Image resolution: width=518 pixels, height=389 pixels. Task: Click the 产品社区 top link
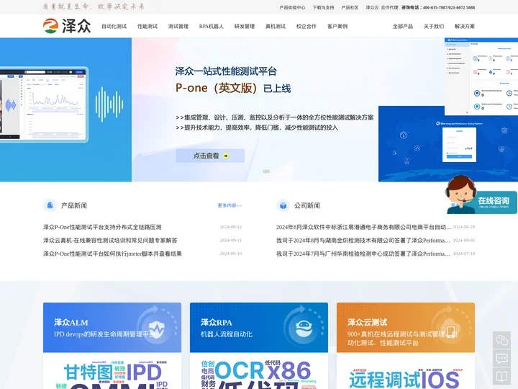point(350,7)
